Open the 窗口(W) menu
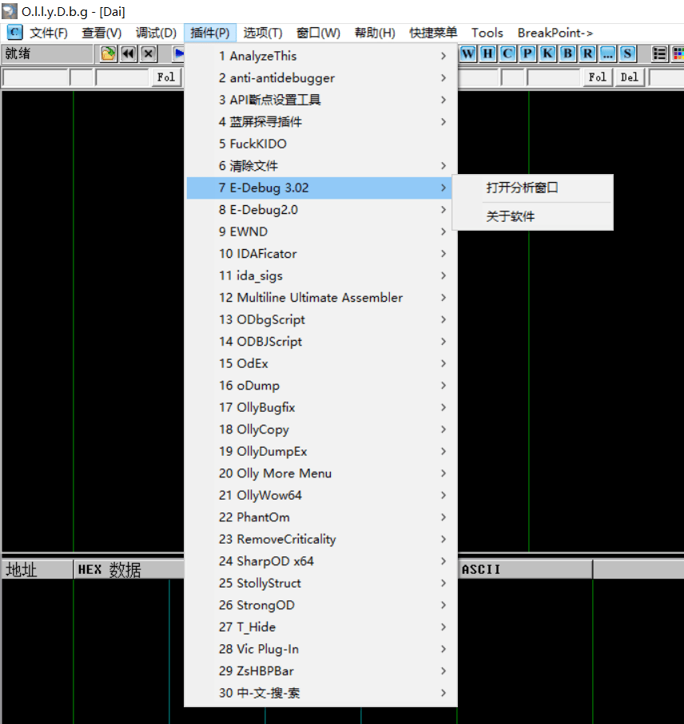684x724 pixels. (x=318, y=33)
